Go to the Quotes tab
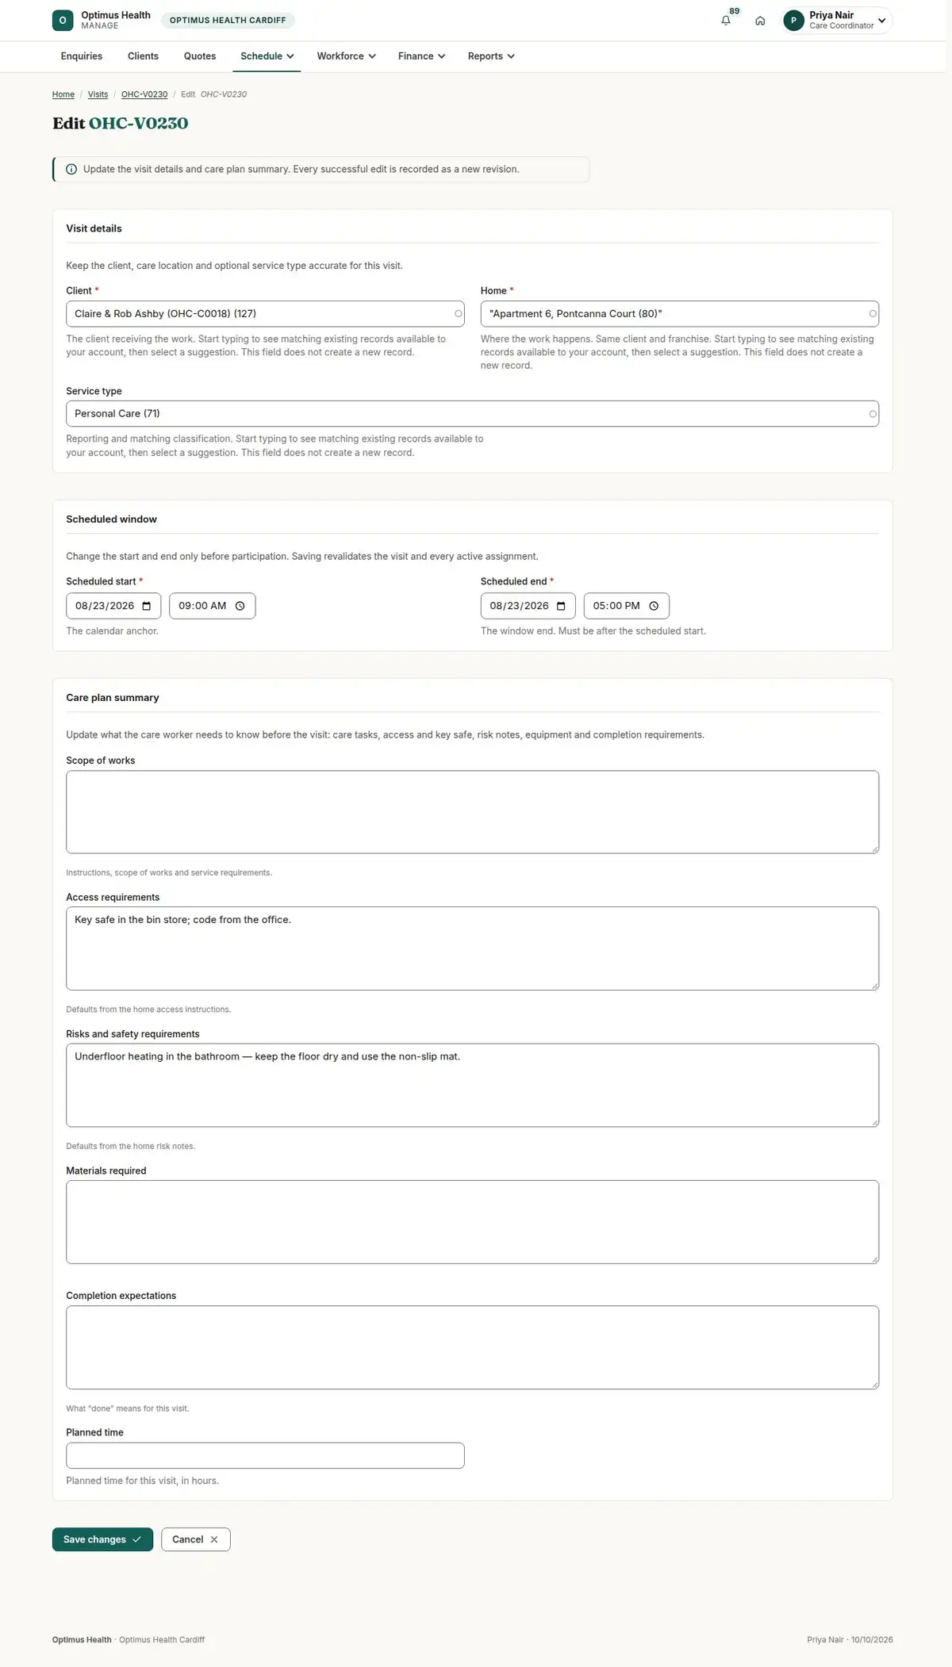The height and width of the screenshot is (1667, 952). coord(200,56)
